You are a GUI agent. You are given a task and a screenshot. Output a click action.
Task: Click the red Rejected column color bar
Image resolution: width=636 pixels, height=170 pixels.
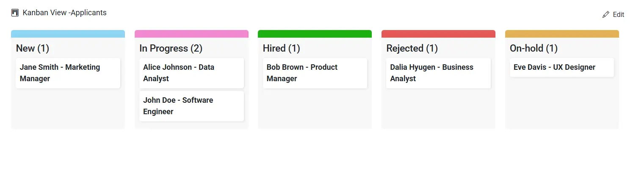(438, 34)
